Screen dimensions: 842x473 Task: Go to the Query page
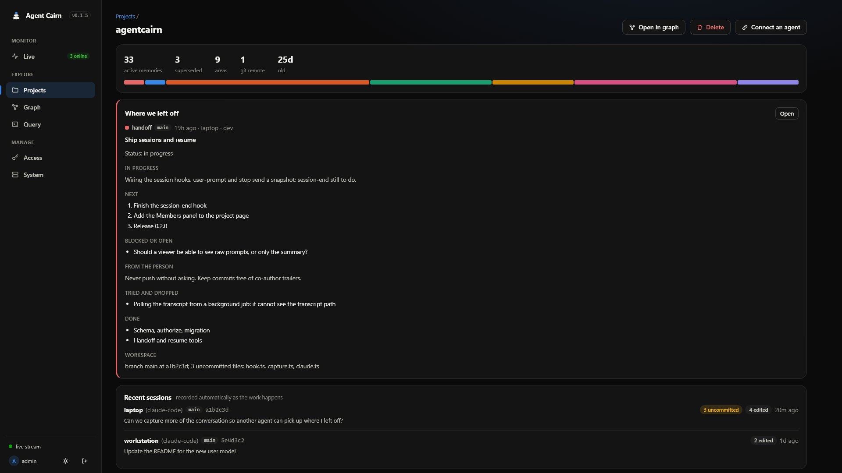coord(50,124)
